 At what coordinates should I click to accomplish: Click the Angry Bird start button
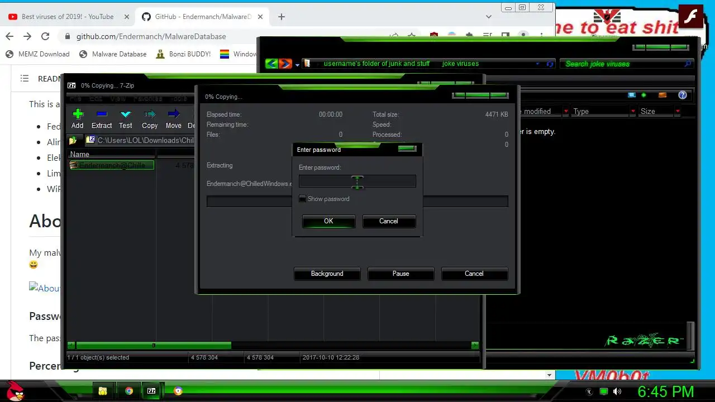(x=15, y=391)
